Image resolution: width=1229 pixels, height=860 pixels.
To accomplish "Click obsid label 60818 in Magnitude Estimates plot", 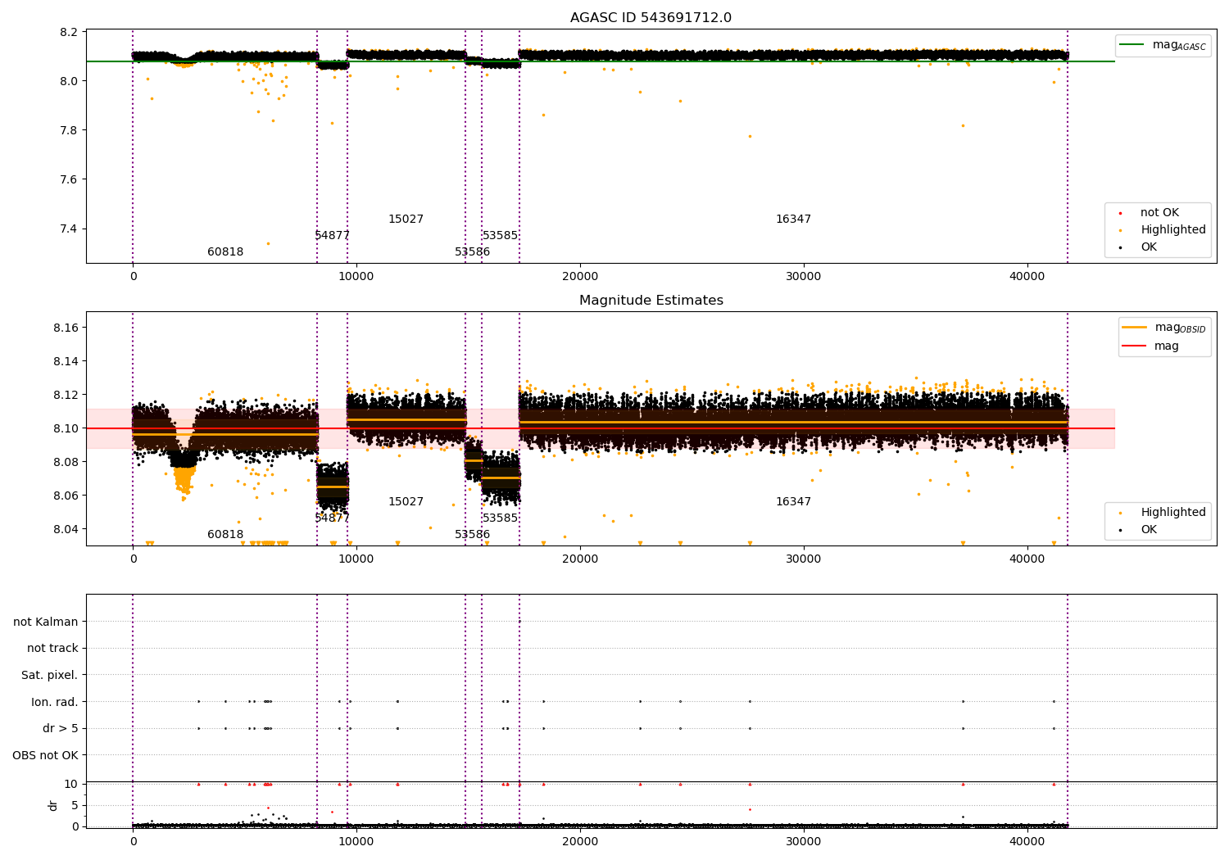I will click(x=225, y=535).
